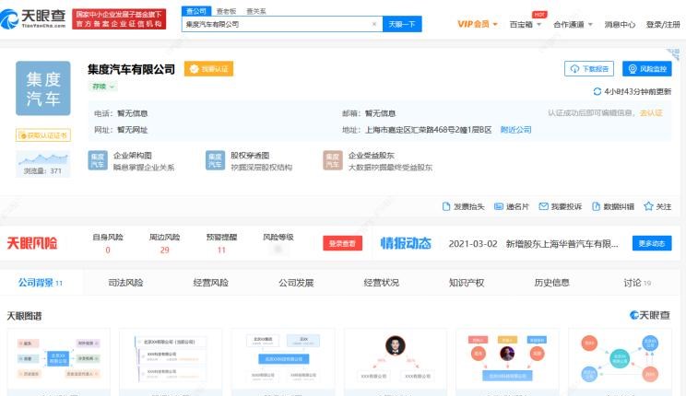Select the 查公司 search tab
686x396 pixels.
click(x=196, y=11)
